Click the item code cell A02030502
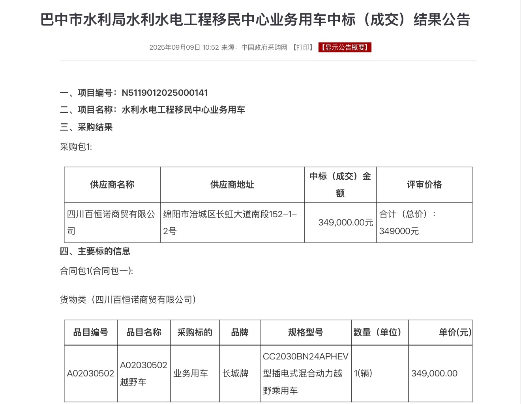Image resolution: width=521 pixels, height=404 pixels. (x=91, y=373)
